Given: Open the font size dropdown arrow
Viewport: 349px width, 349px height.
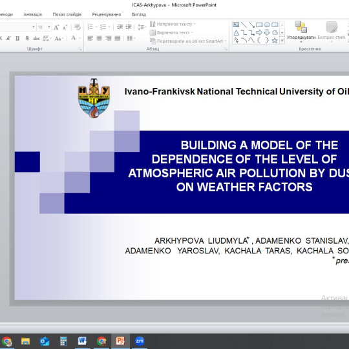Looking at the screenshot, I should coord(49,27).
